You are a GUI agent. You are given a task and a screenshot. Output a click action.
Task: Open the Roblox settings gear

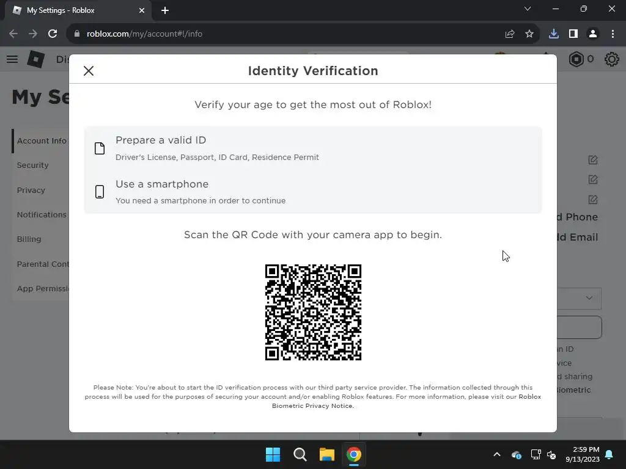(x=611, y=59)
